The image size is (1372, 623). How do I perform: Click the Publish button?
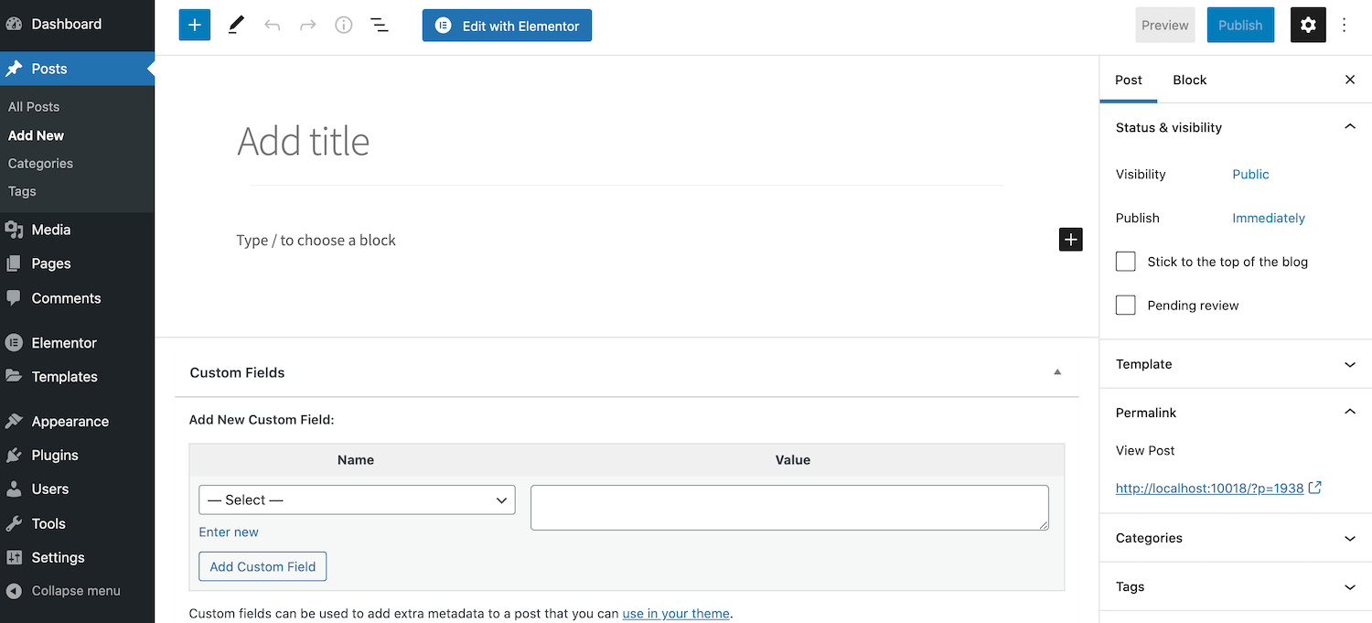pyautogui.click(x=1240, y=25)
